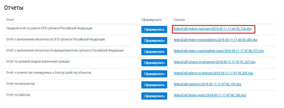This screenshot has width=284, height=108.
Task: Click Сформировать for ОГВ obligations report
Action: point(154,41)
